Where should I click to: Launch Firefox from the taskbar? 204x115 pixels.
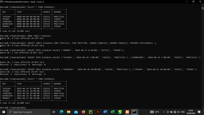[83, 112]
